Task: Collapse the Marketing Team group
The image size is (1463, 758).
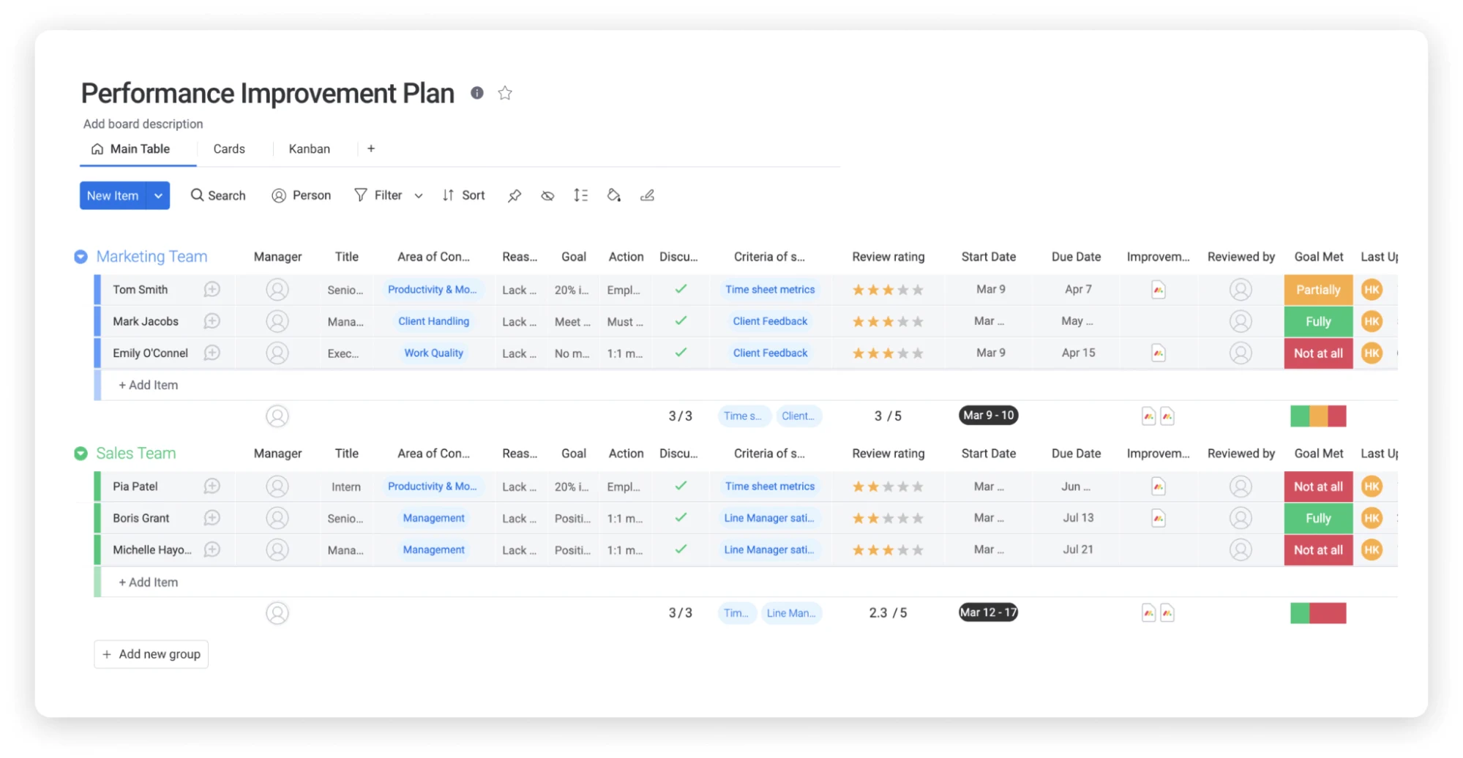Action: 81,257
